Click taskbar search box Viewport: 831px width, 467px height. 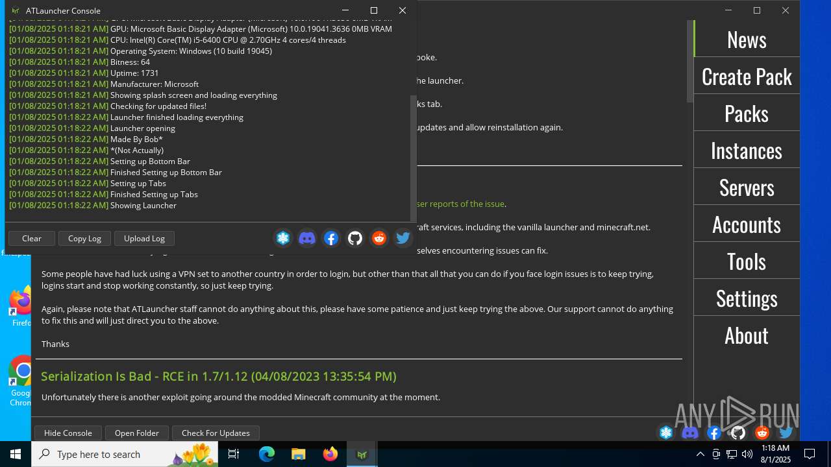pyautogui.click(x=125, y=454)
